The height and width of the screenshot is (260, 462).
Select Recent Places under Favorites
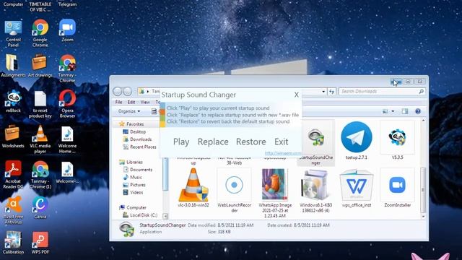(x=139, y=147)
